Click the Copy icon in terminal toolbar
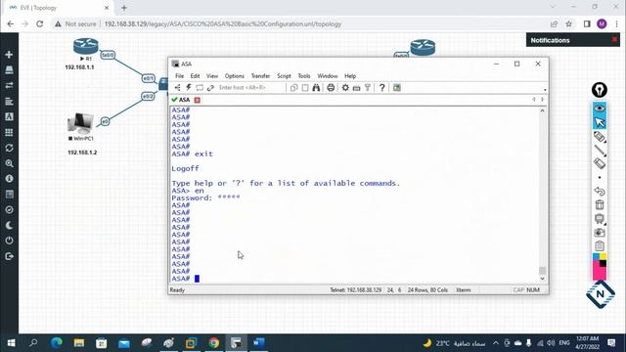The width and height of the screenshot is (626, 352). [x=293, y=87]
